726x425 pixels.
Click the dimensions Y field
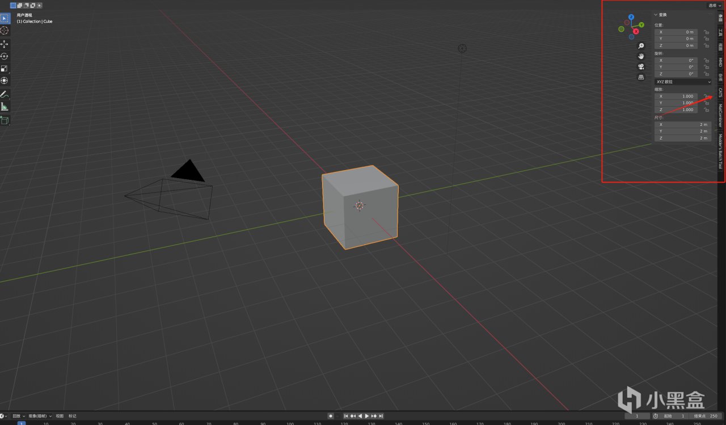click(x=683, y=131)
